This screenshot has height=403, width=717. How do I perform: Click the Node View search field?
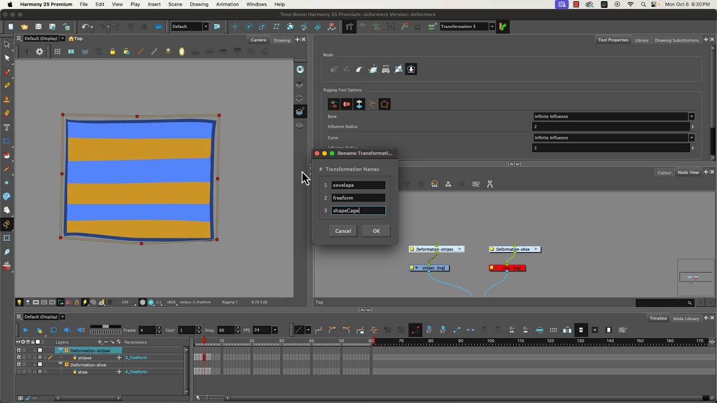point(665,303)
